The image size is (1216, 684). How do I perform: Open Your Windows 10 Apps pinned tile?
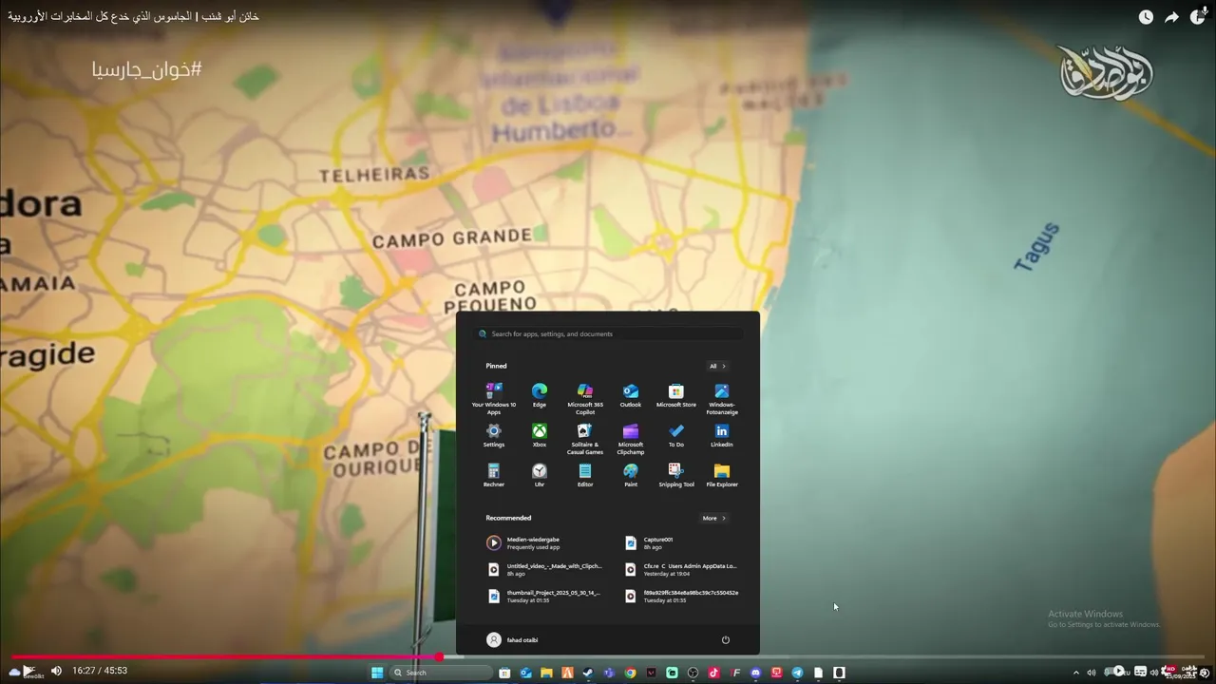[x=493, y=398]
